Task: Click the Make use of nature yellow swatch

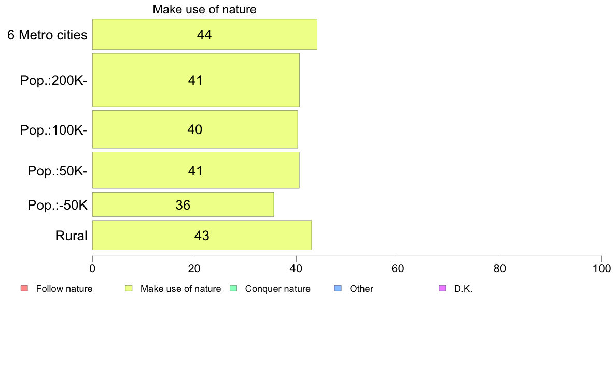Action: [129, 288]
